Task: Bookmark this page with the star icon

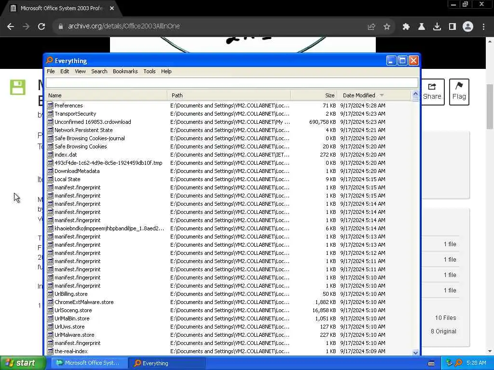Action: 387,27
